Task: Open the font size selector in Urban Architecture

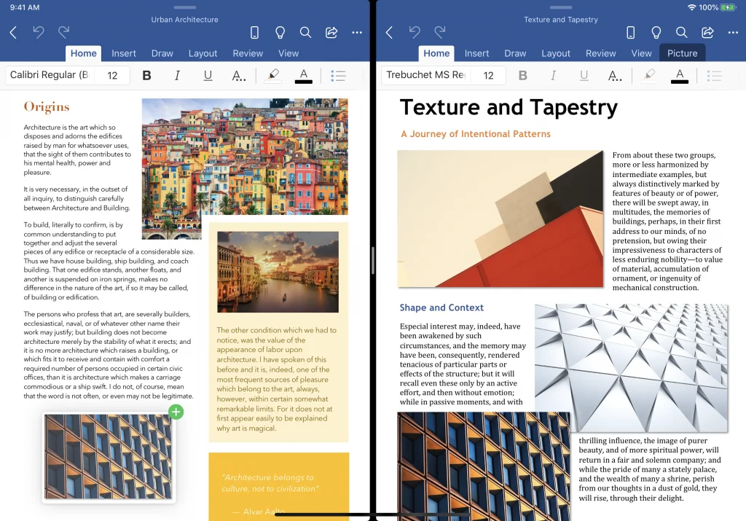Action: pos(113,74)
